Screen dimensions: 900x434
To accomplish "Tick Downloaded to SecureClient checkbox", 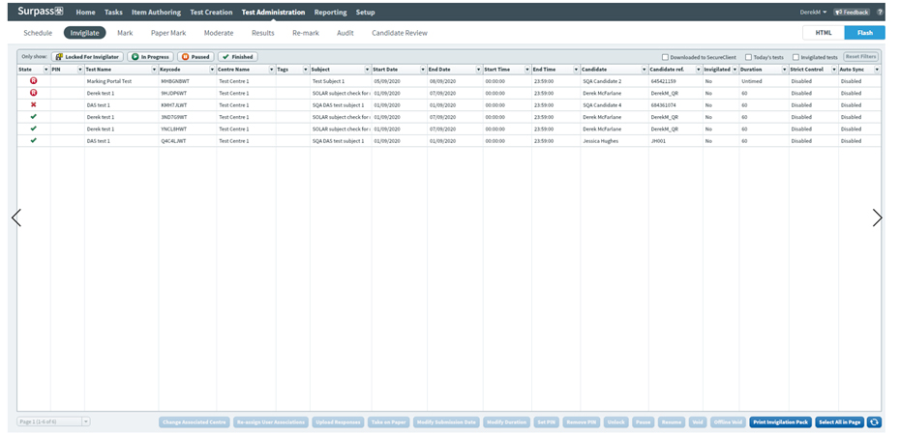I will 665,57.
